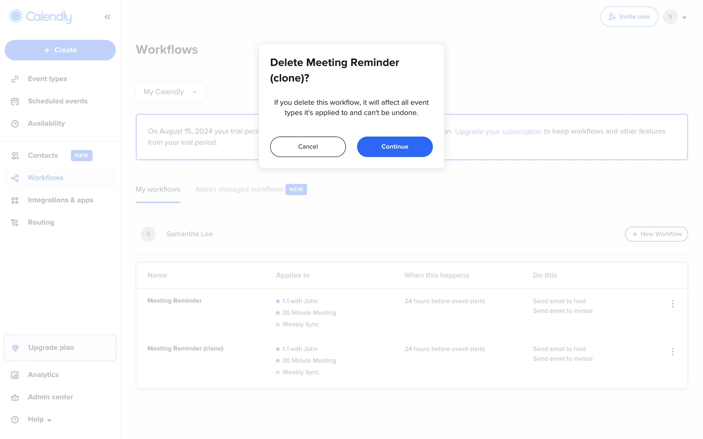Viewport: 703px width, 439px height.
Task: Click the New Workflow button
Action: tap(656, 234)
